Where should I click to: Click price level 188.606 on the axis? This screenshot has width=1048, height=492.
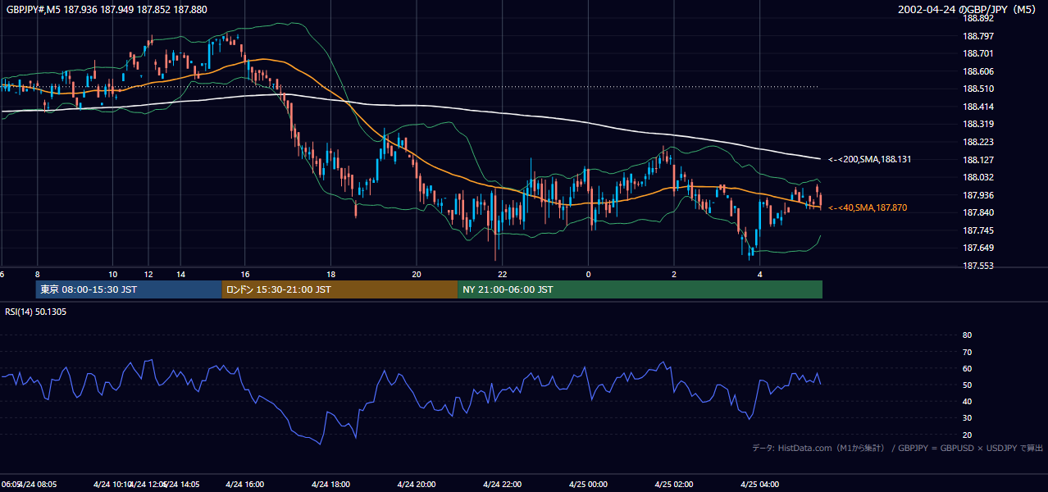[977, 71]
